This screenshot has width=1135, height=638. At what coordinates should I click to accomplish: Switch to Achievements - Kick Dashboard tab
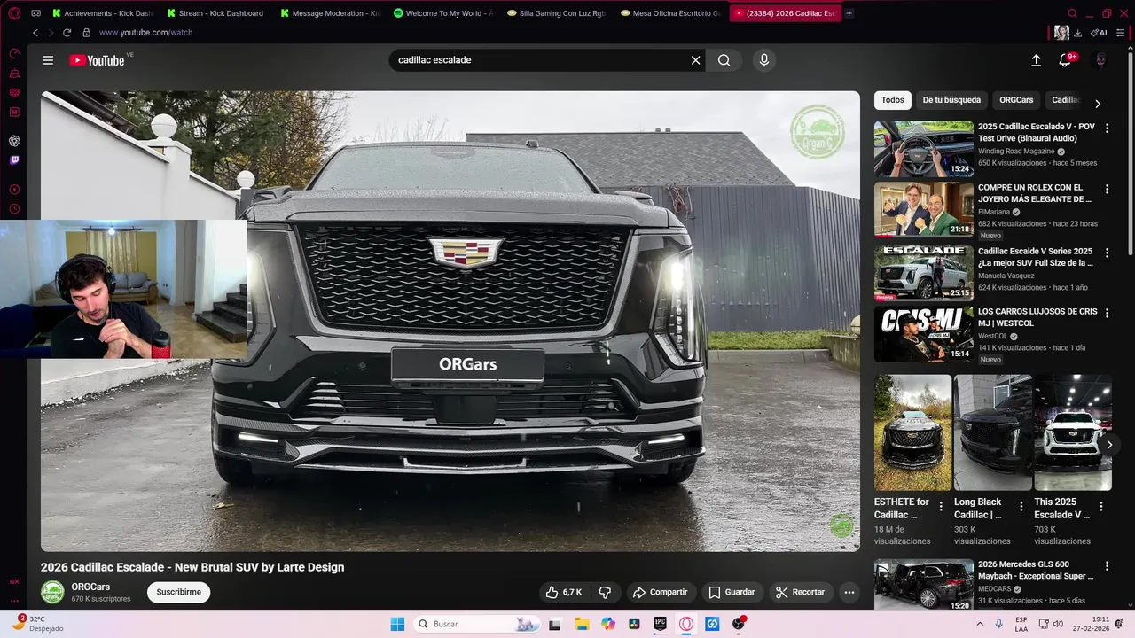(104, 13)
